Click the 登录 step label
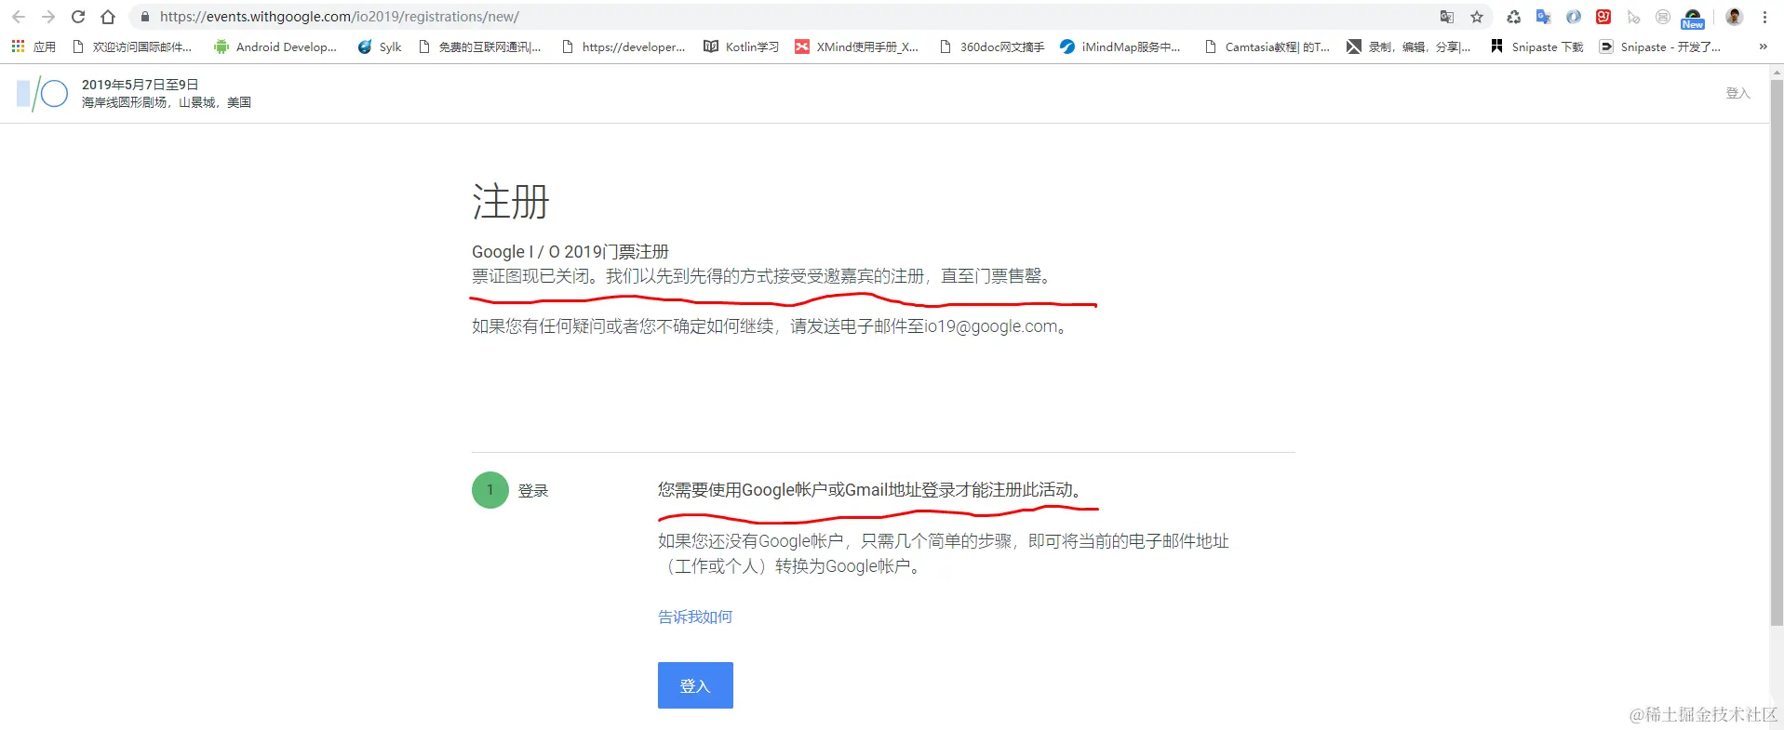This screenshot has width=1784, height=730. click(533, 491)
